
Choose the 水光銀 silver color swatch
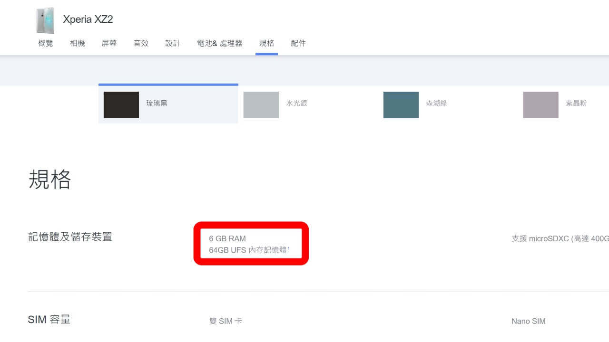coord(261,104)
